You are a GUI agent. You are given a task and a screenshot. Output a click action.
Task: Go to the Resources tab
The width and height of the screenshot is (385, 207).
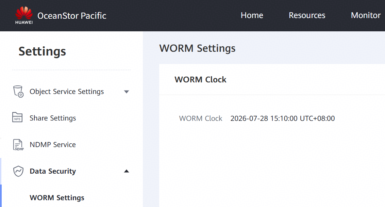pos(307,15)
